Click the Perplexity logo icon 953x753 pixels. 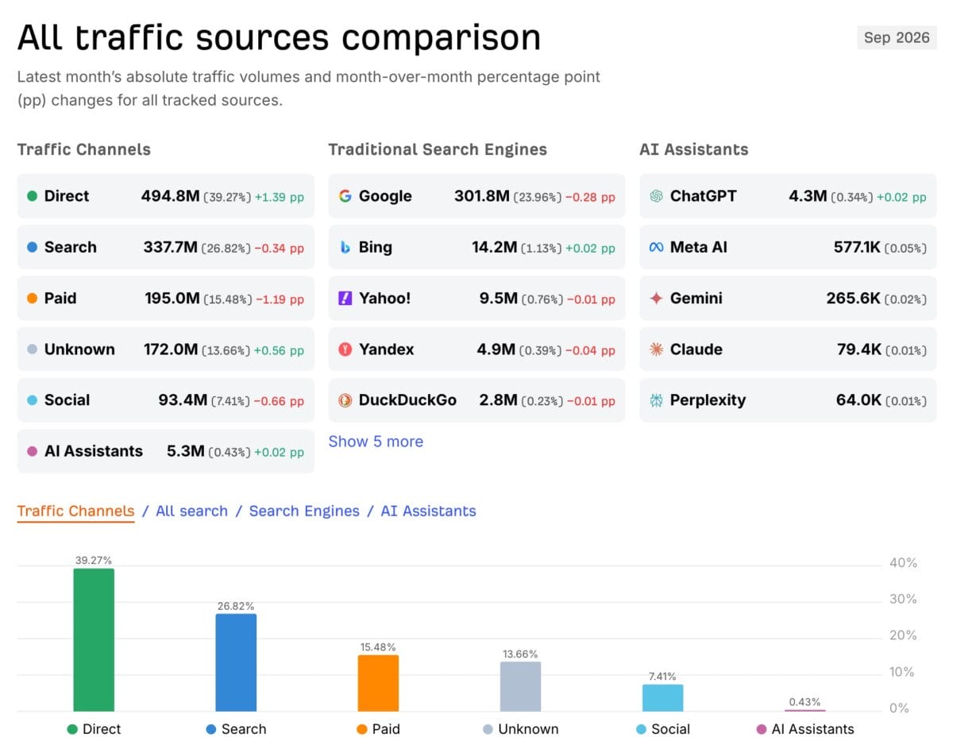[656, 400]
